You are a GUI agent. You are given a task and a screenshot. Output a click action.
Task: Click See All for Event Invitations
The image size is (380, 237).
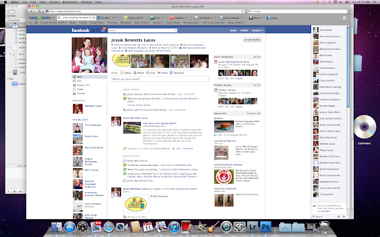(257, 57)
